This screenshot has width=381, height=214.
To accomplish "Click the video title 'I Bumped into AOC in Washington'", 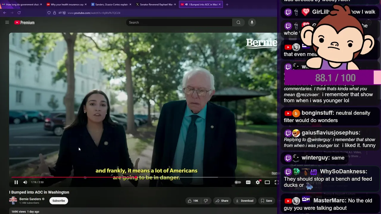I will pyautogui.click(x=39, y=192).
